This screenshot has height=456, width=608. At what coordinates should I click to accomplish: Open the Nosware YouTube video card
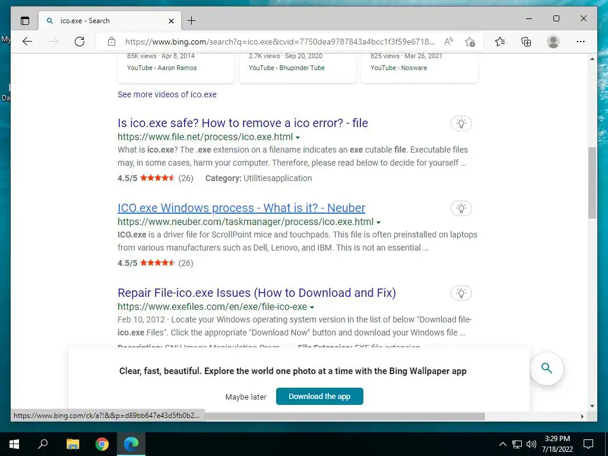pos(420,68)
